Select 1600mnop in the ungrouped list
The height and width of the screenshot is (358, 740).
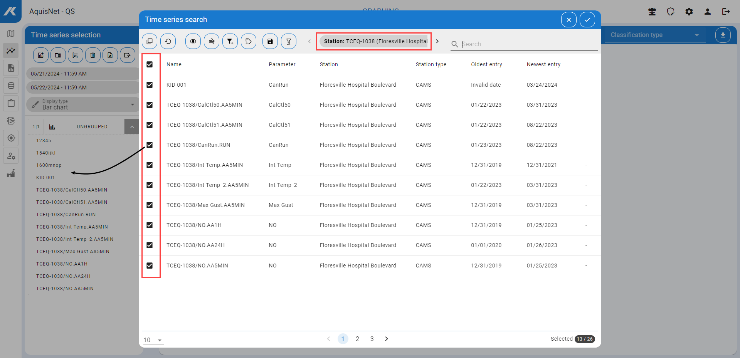click(49, 165)
